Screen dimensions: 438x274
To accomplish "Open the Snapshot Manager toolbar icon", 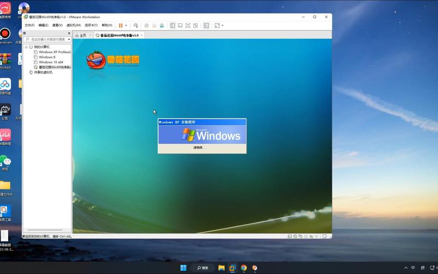I will point(162,25).
